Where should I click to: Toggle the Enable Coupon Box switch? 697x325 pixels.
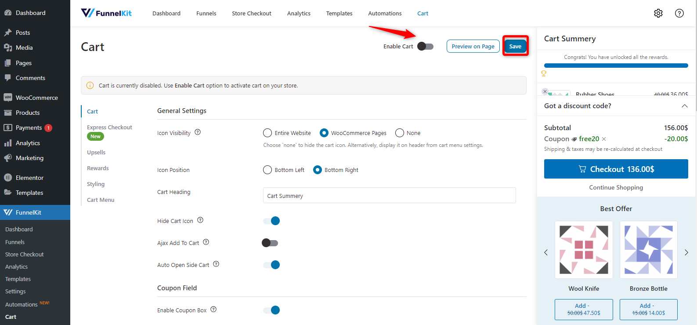271,310
